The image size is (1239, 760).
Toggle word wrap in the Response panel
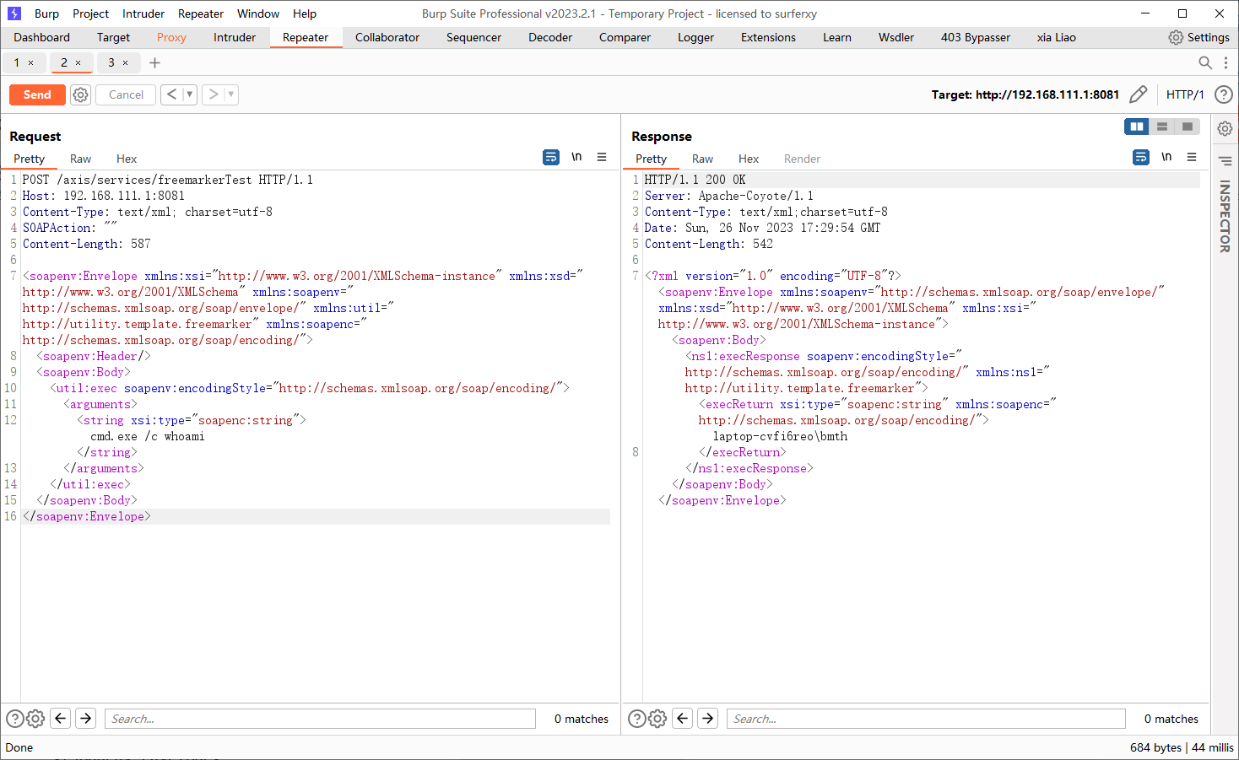pyautogui.click(x=1141, y=157)
